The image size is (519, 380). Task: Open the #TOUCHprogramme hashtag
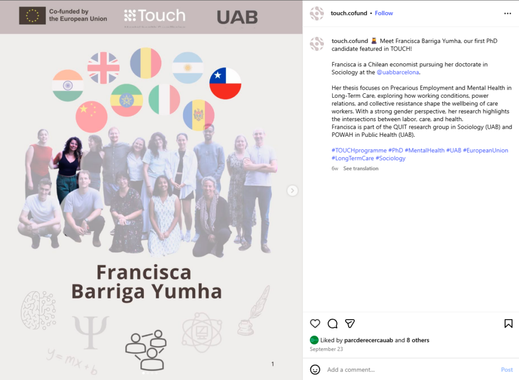[x=359, y=150]
